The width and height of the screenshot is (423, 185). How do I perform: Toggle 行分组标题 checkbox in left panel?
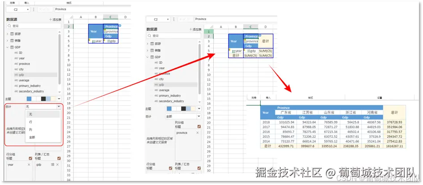point(30,158)
